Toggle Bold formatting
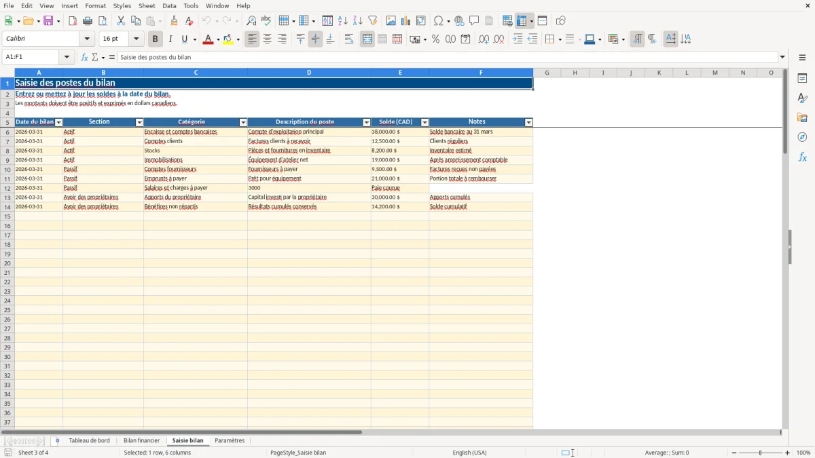 point(155,39)
